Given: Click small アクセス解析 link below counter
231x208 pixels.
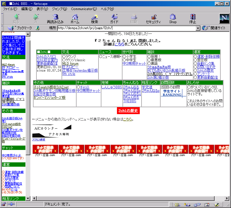Looking at the screenshot, I should tap(39, 140).
